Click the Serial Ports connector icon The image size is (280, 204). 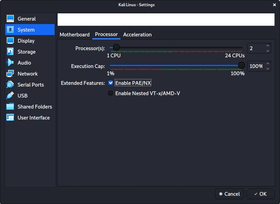[10, 85]
